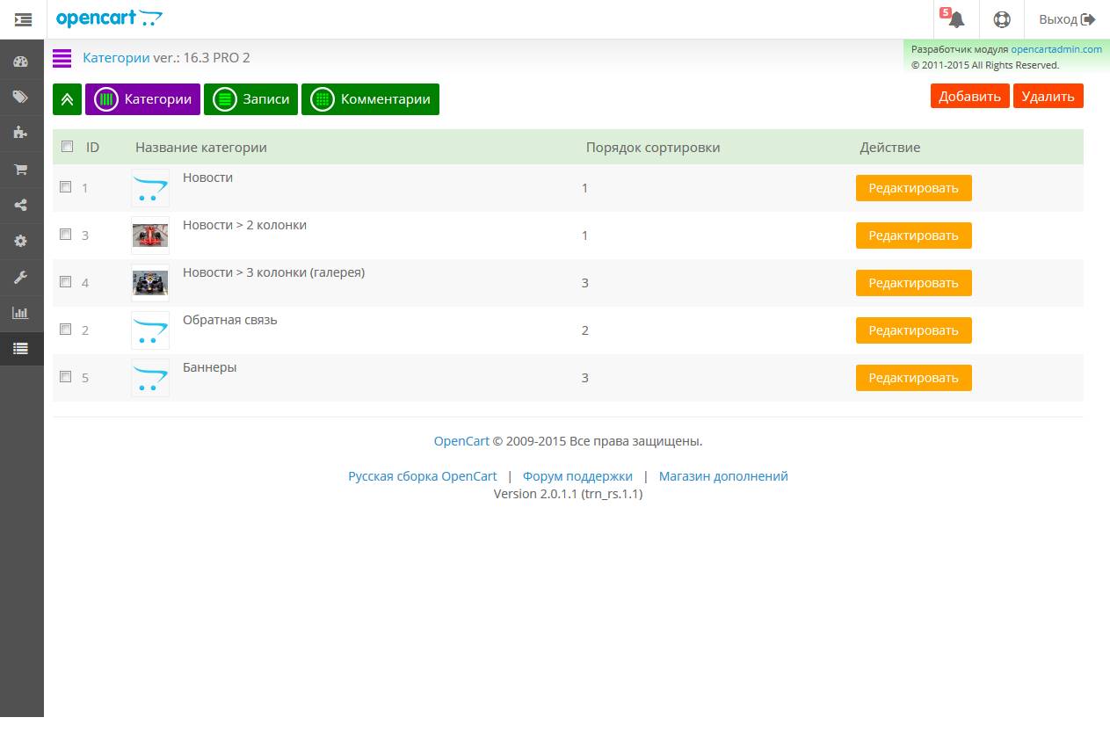Open the Catalog tags icon in sidebar
This screenshot has height=732, width=1110.
21,97
